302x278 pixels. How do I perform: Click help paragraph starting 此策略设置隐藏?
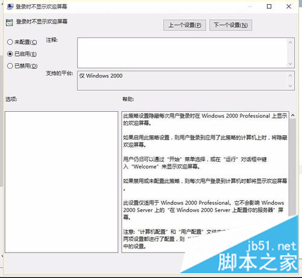pos(205,119)
